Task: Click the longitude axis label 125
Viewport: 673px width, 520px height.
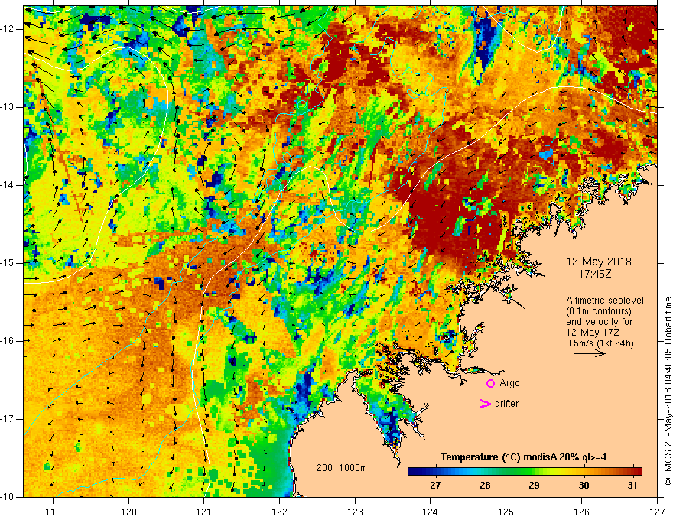Action: (506, 512)
